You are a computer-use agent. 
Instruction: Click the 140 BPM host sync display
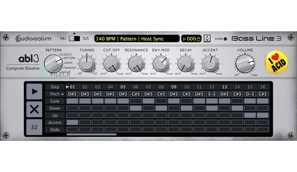click(x=137, y=39)
